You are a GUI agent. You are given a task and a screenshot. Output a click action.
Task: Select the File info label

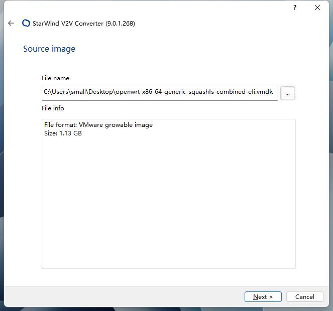point(53,108)
